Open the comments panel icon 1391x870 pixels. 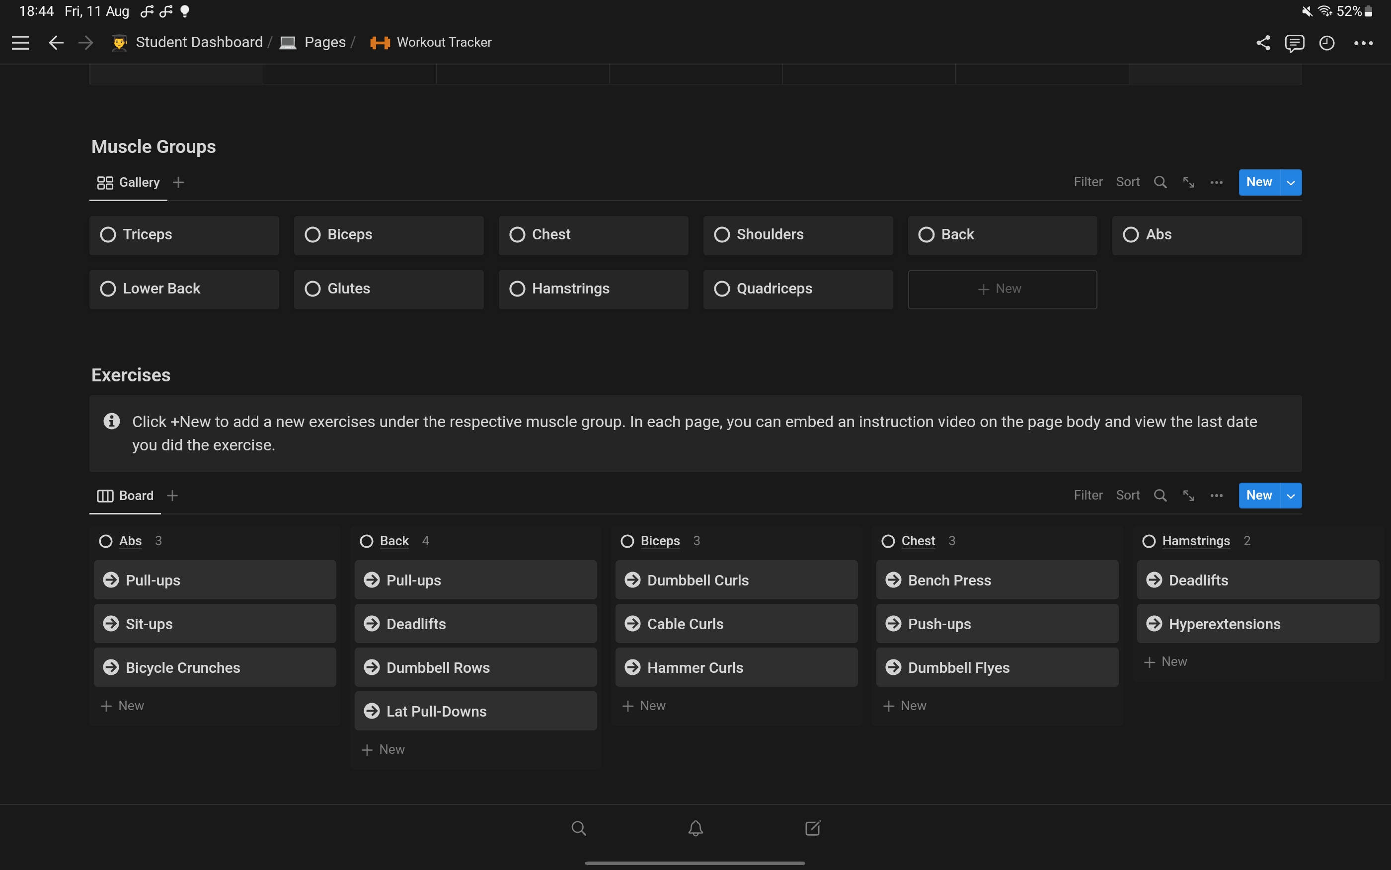1294,43
